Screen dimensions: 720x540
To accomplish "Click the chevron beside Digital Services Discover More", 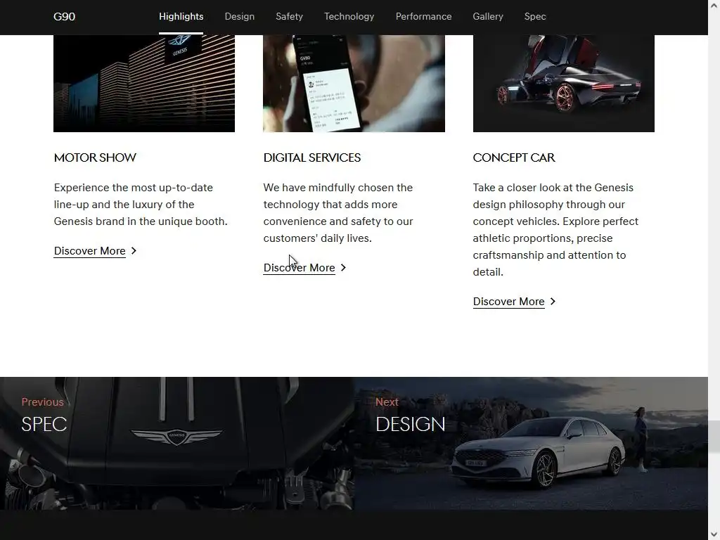I will coord(343,268).
